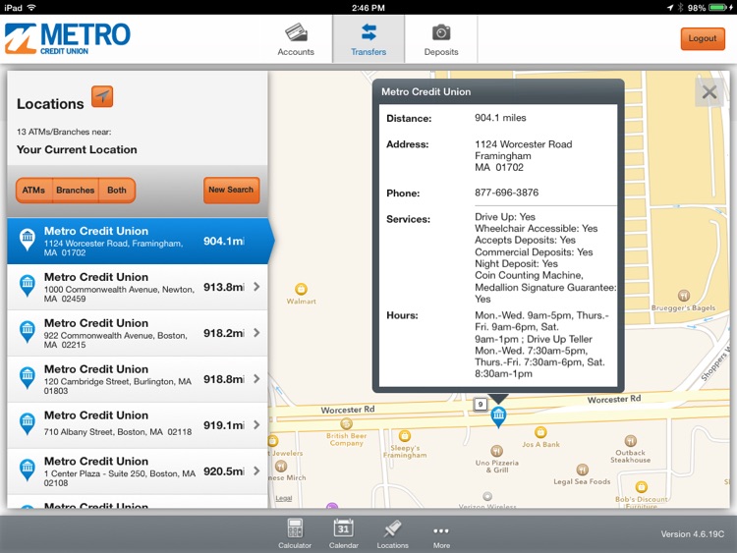
Task: Tap the Jos A Bank map marker
Action: tap(540, 432)
